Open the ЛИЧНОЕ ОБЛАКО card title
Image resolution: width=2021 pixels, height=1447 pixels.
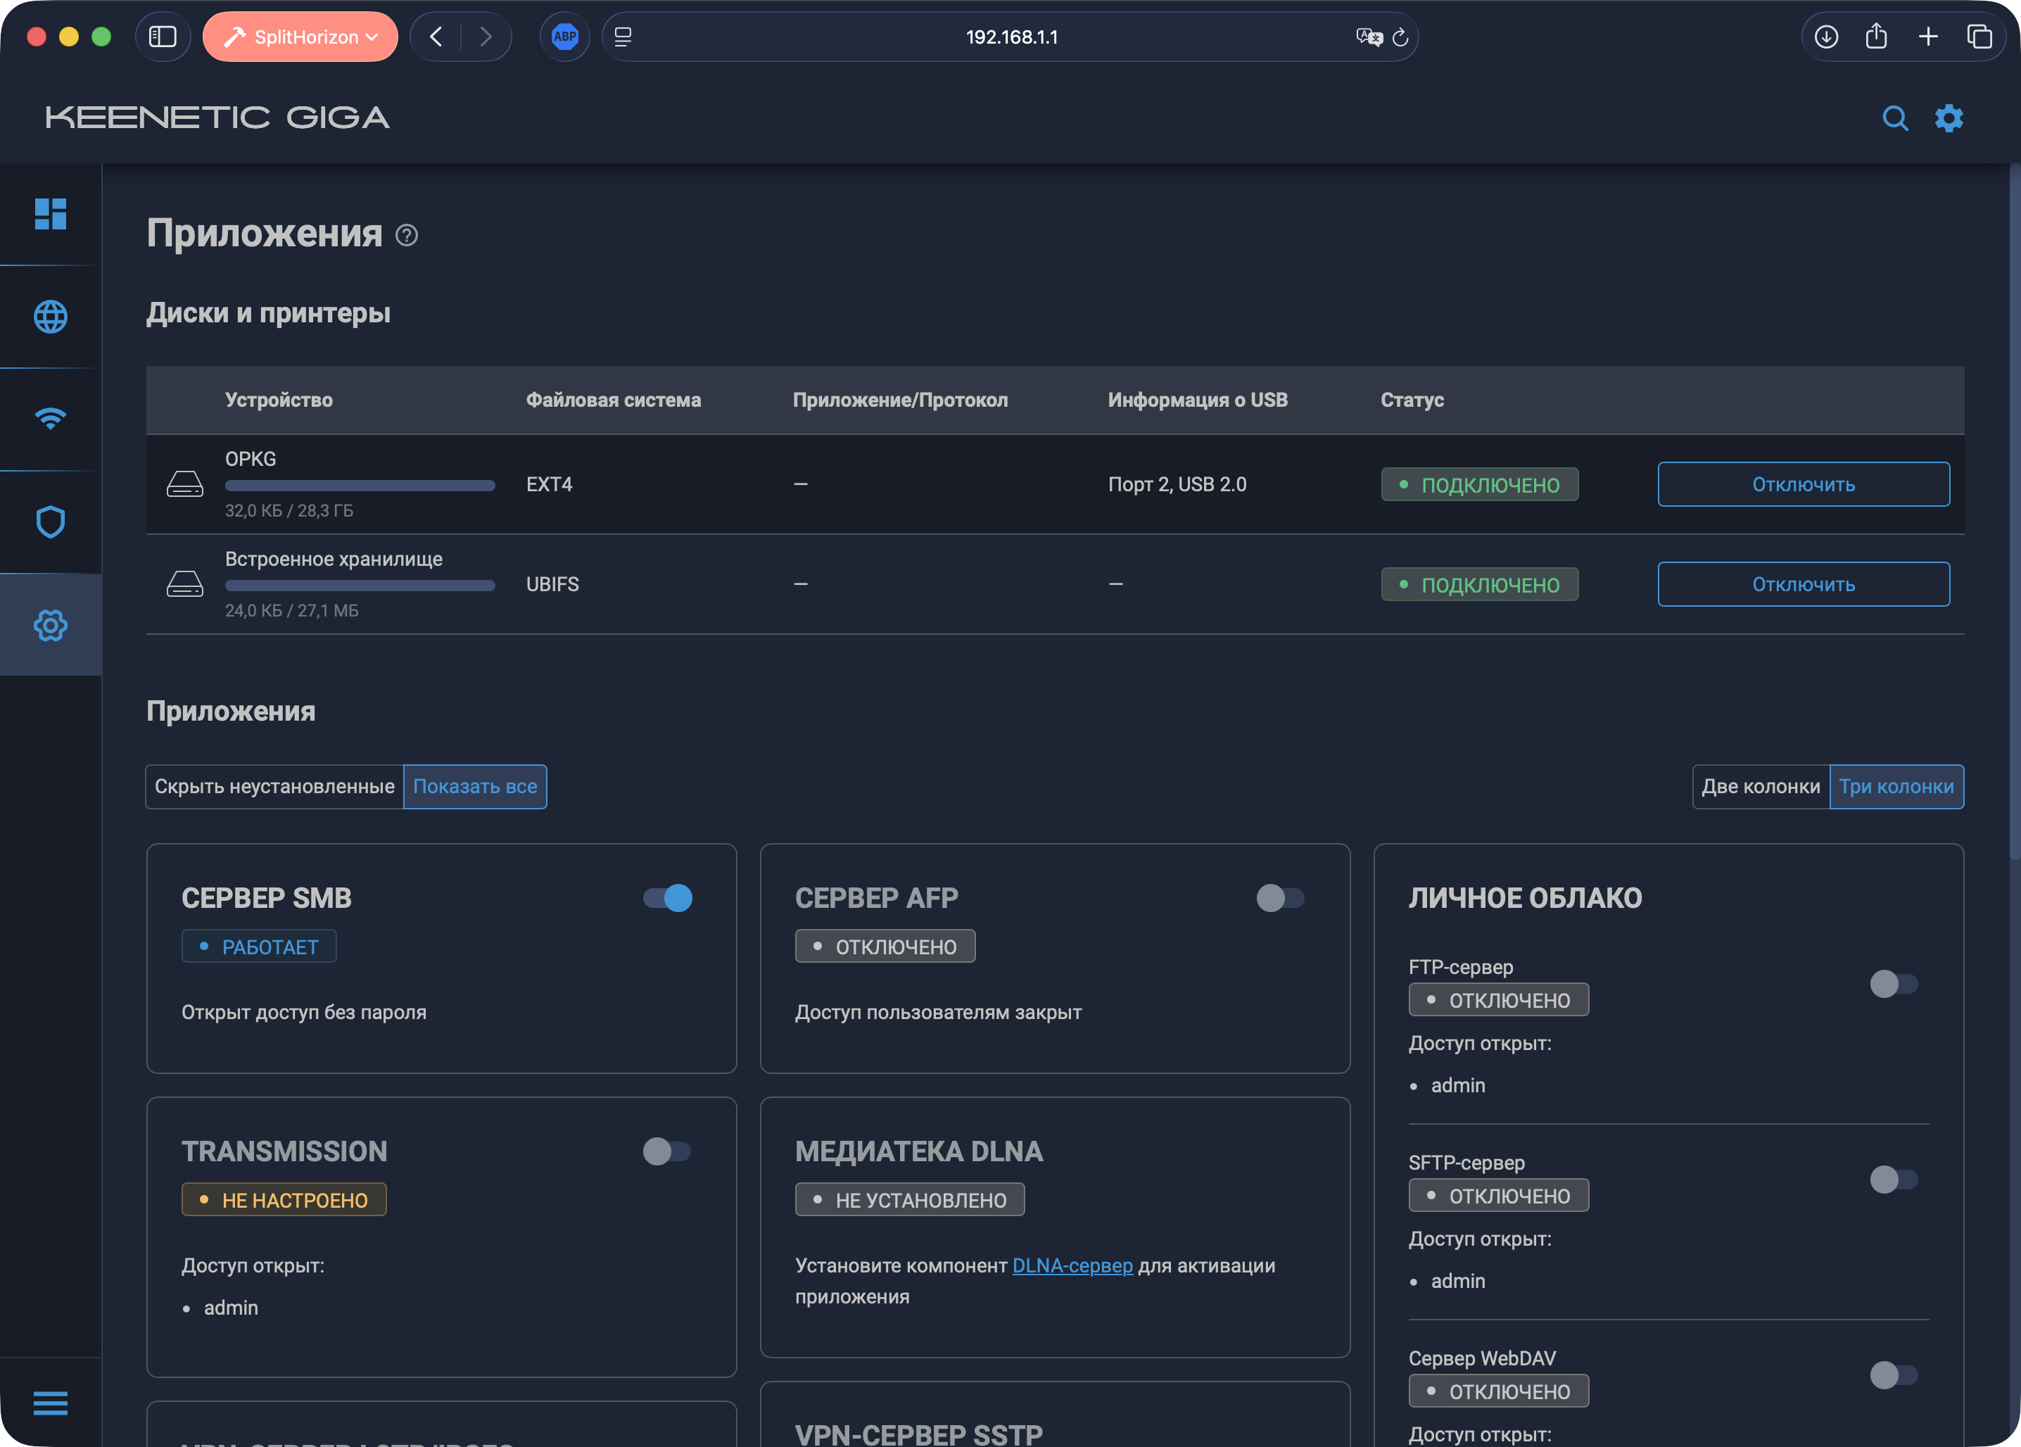(x=1525, y=898)
